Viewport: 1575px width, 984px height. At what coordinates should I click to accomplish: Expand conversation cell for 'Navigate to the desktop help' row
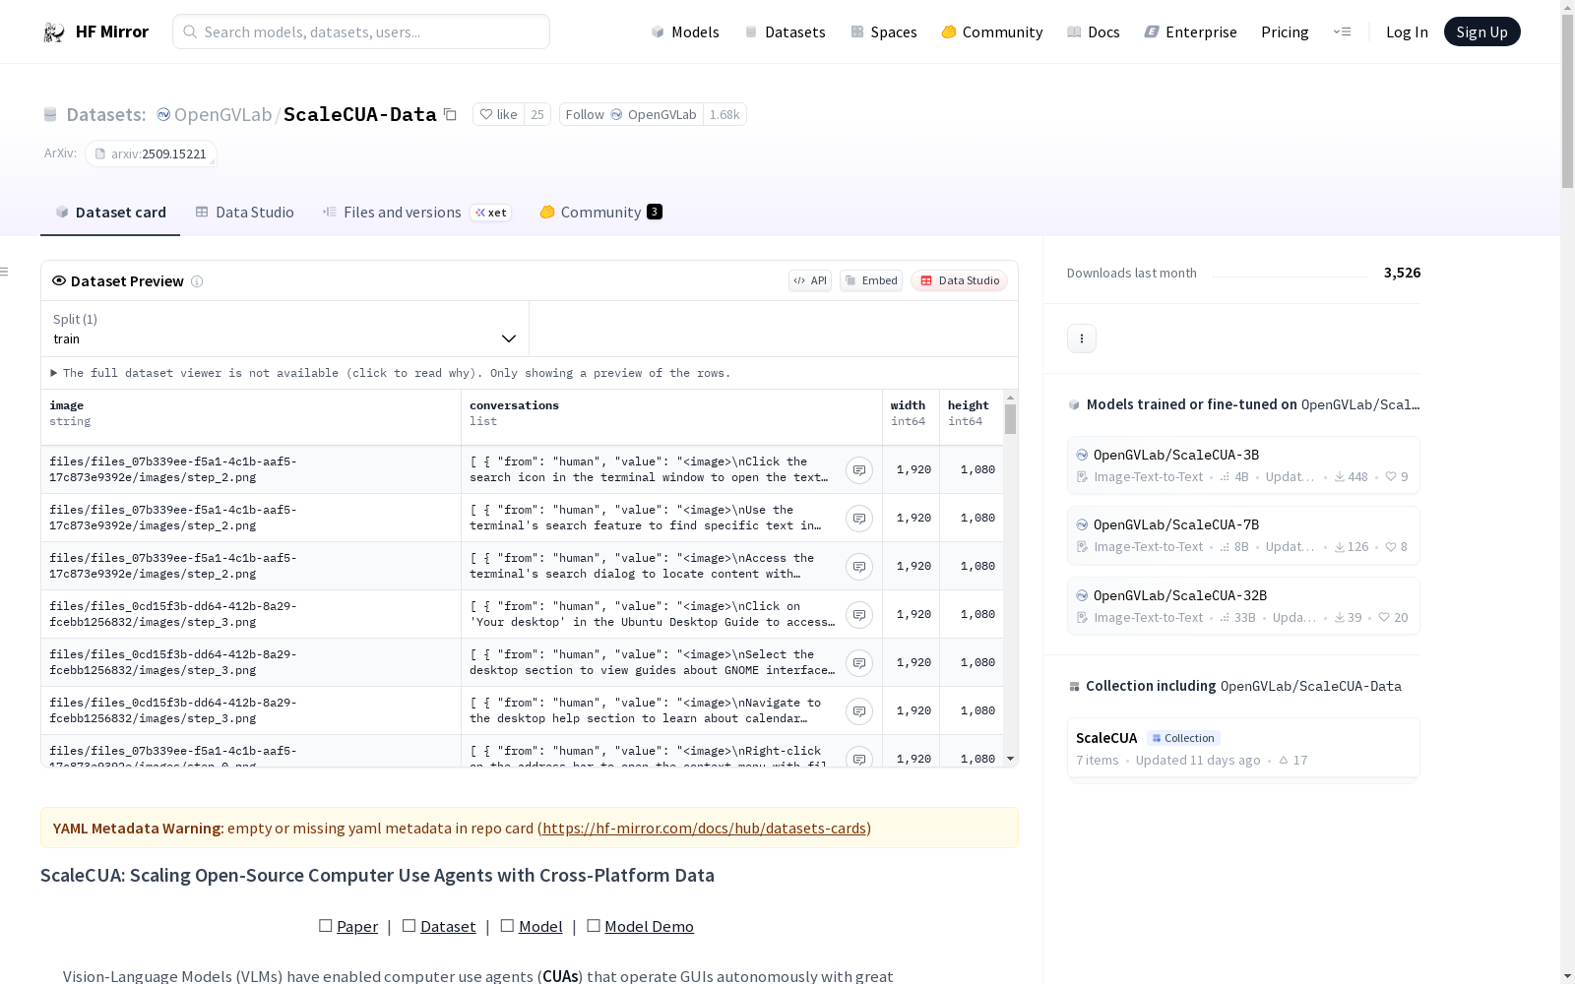pos(859,711)
